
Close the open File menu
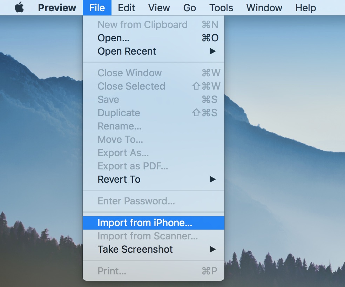pyautogui.click(x=97, y=8)
